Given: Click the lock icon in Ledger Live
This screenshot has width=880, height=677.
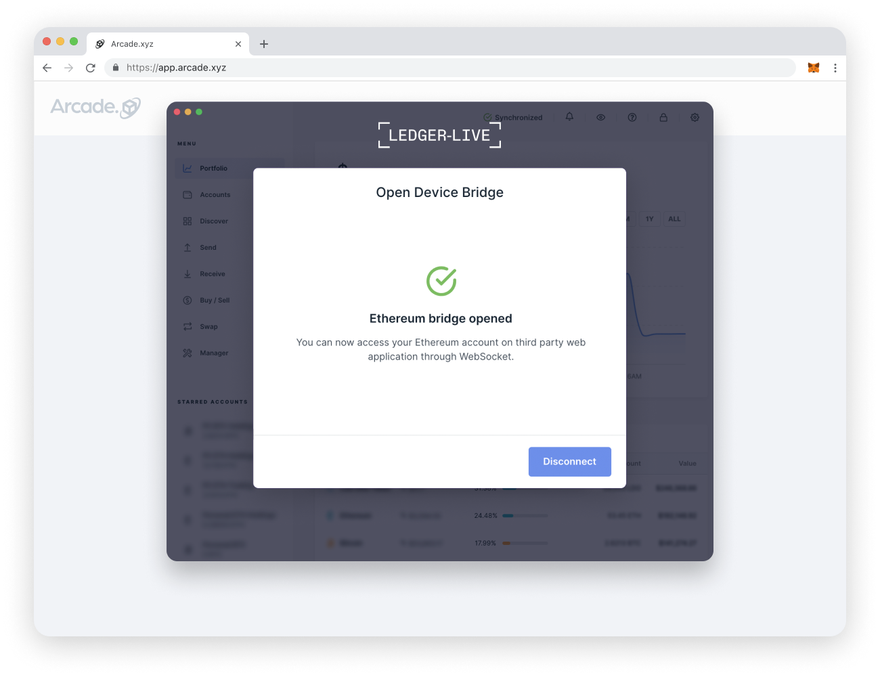Looking at the screenshot, I should tap(663, 117).
